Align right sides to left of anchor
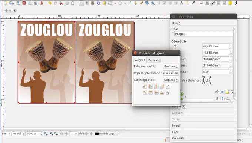The height and width of the screenshot is (143, 252). [x=145, y=86]
